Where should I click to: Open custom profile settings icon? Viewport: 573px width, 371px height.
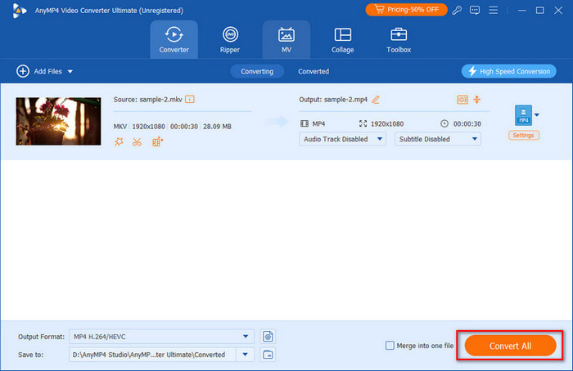coord(268,337)
